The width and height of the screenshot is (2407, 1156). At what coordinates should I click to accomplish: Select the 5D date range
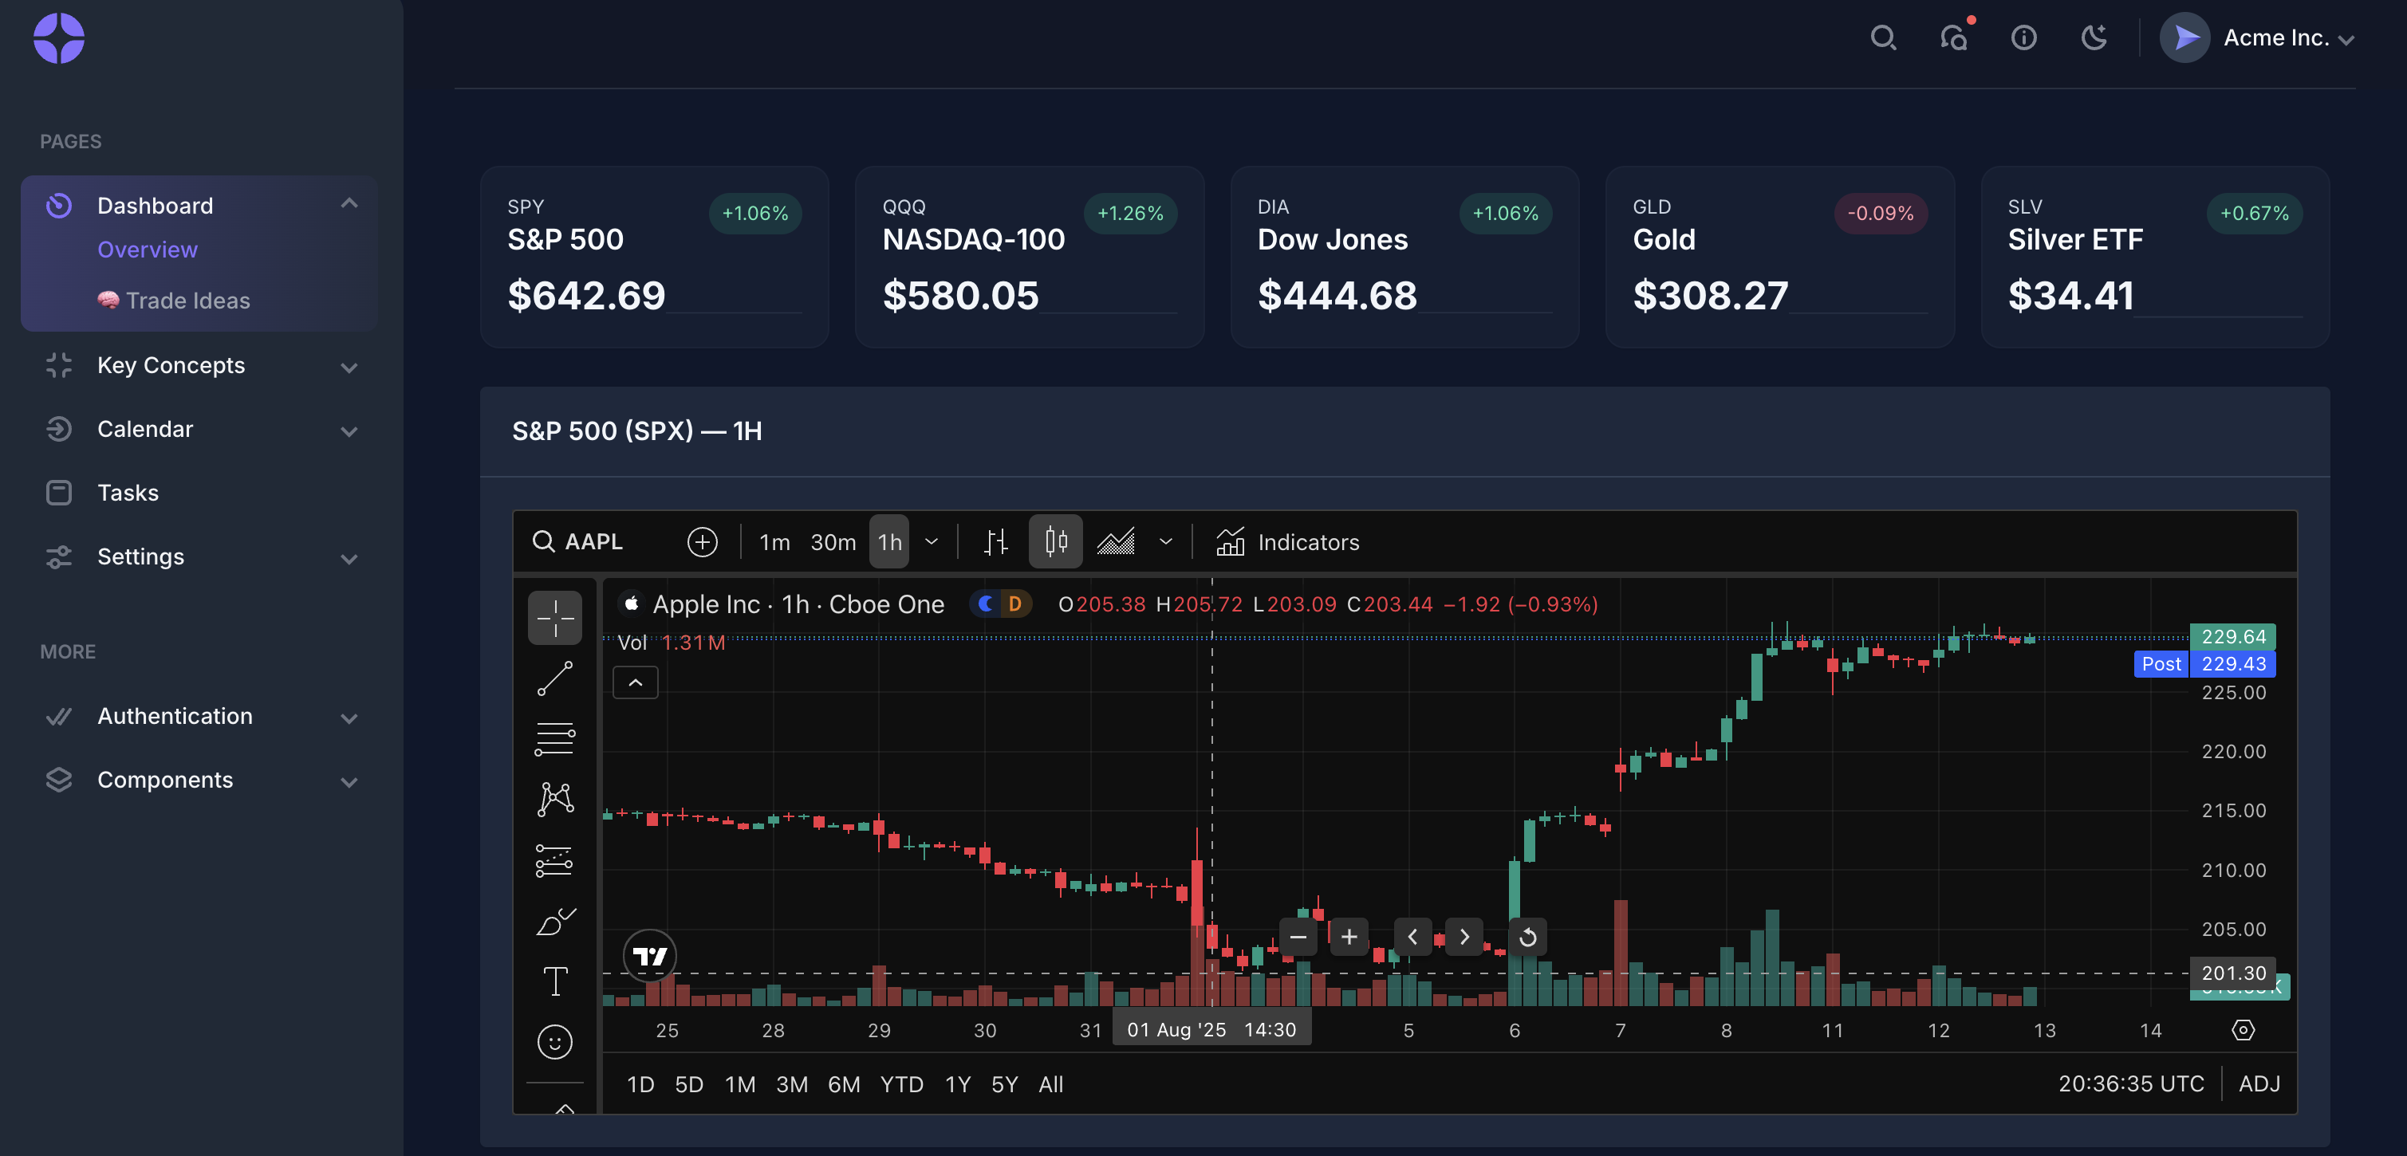(x=688, y=1084)
